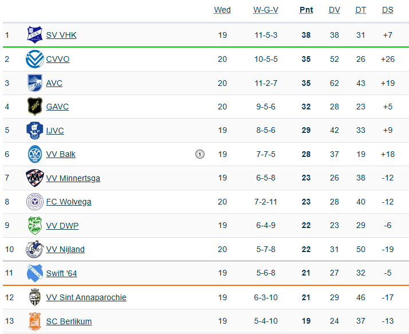Click the IJVC club logo
409x334 pixels.
[35, 131]
